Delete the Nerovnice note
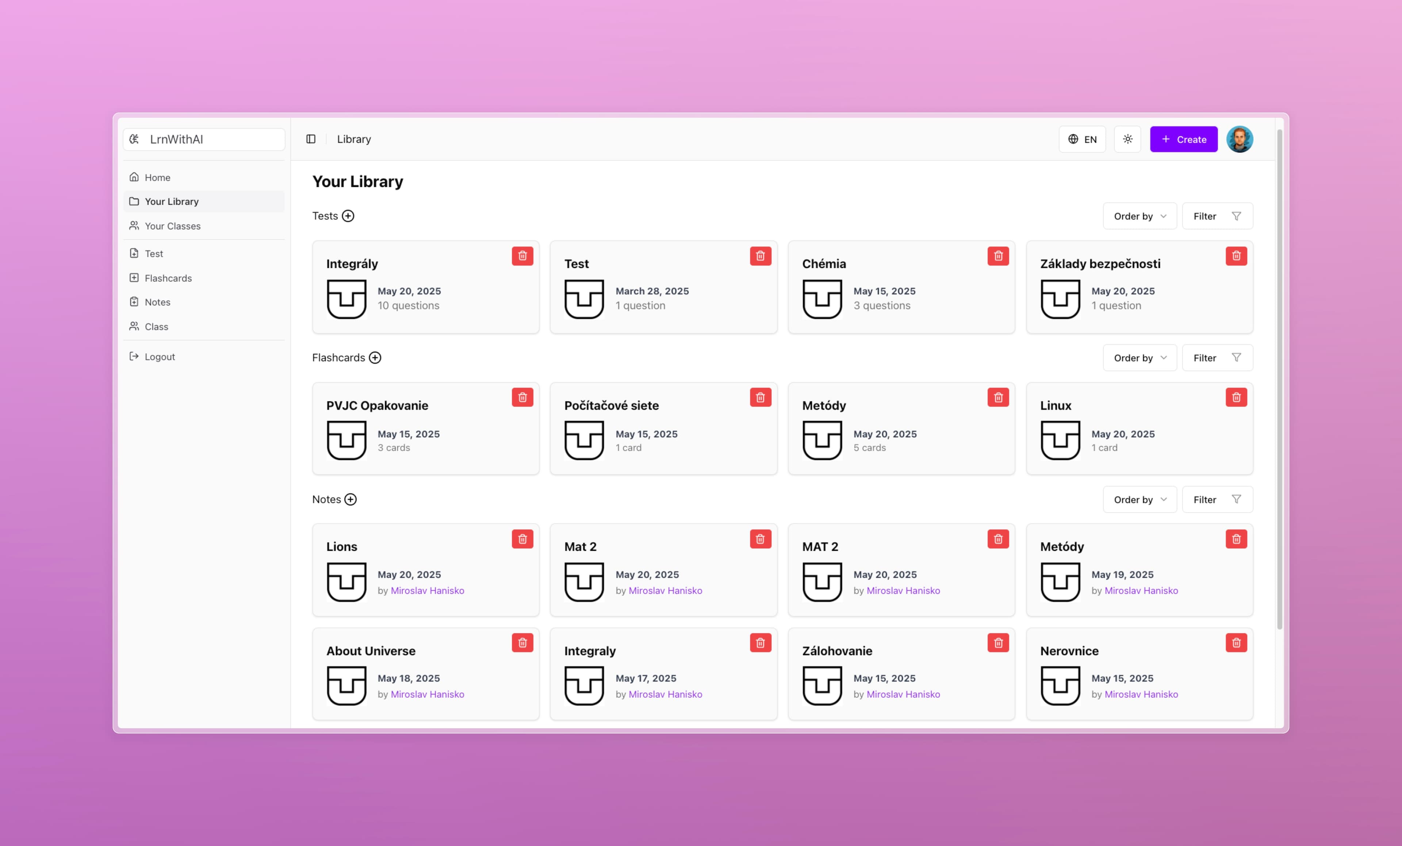1402x846 pixels. tap(1236, 643)
